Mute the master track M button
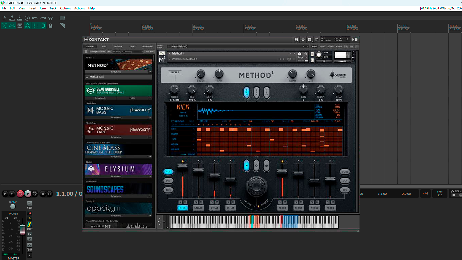The width and height of the screenshot is (462, 260). 30,213
